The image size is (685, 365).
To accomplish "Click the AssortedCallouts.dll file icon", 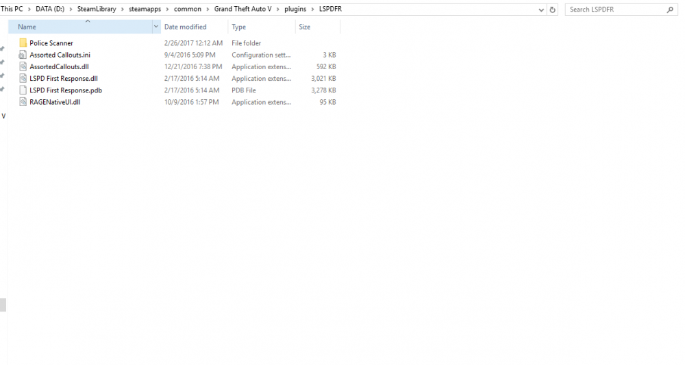I will click(23, 66).
